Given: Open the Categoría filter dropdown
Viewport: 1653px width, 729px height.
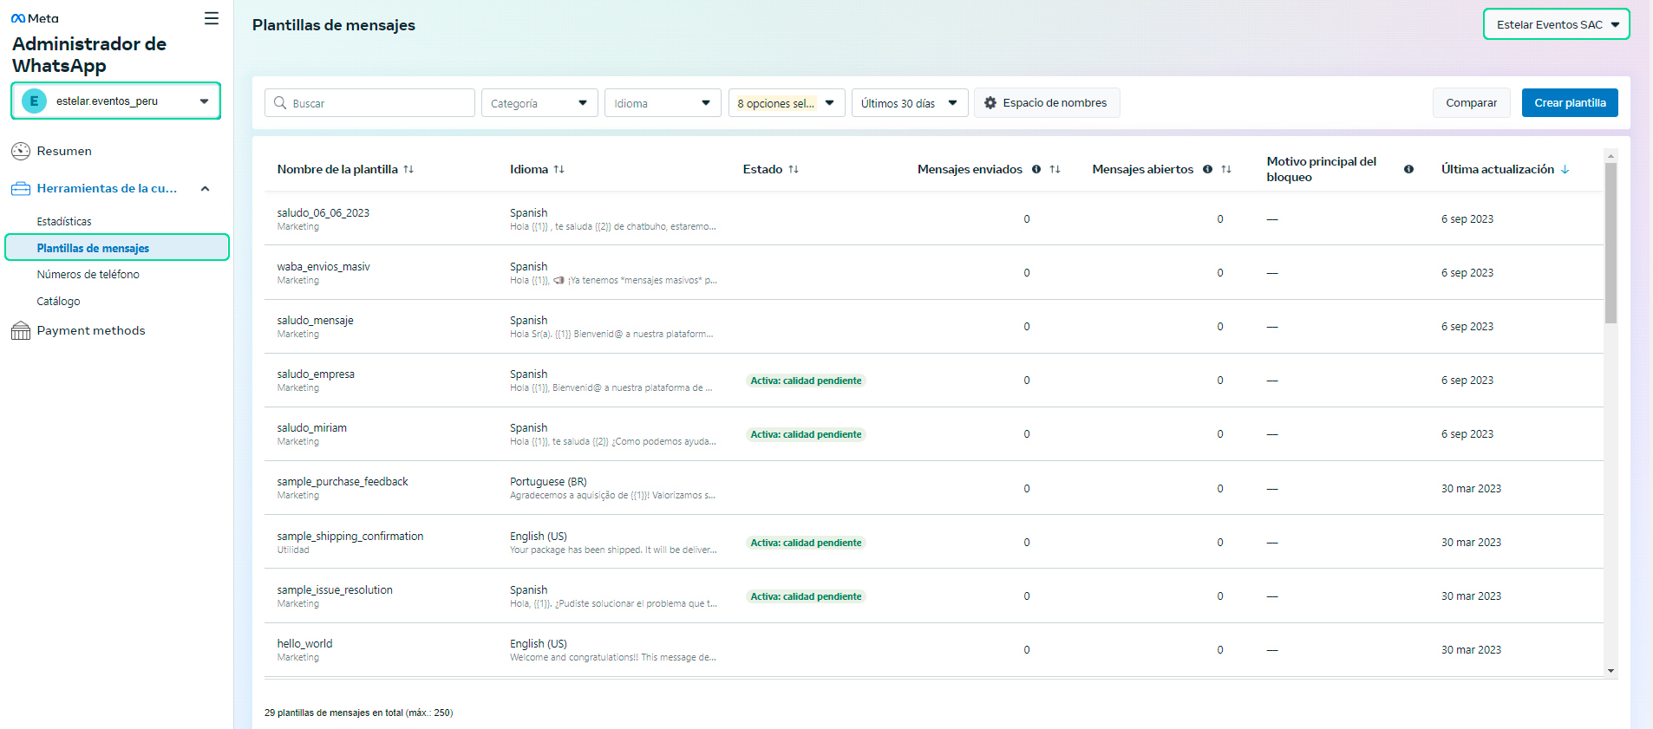Looking at the screenshot, I should (539, 103).
